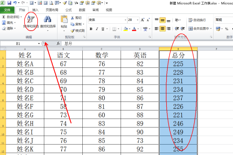Select the Format Painter (格式刷) brush
Screen dimensions: 233x155
click(x=73, y=30)
